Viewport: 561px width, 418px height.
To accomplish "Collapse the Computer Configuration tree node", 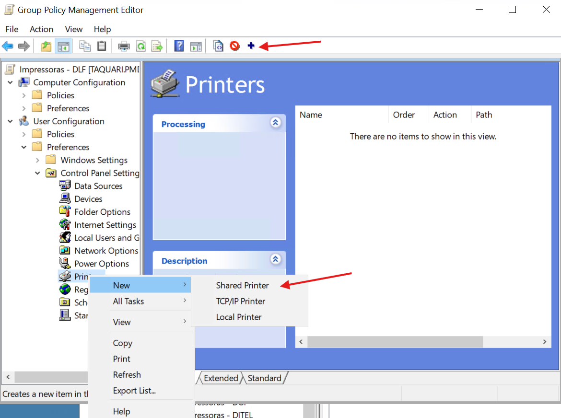I will point(11,82).
